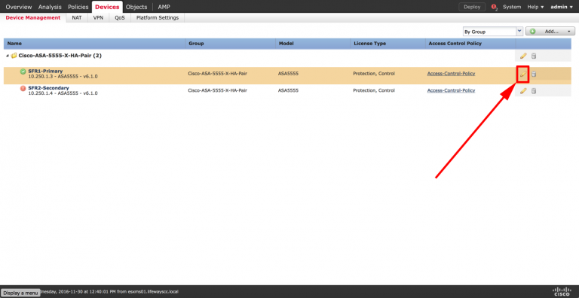Sort by the Model column header
The width and height of the screenshot is (579, 298).
tap(286, 44)
